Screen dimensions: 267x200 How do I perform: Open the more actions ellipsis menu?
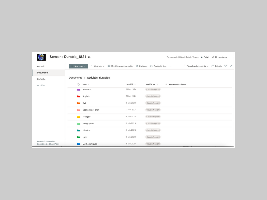(x=170, y=66)
